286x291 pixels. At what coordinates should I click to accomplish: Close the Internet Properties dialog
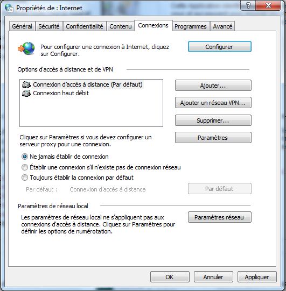pos(268,5)
